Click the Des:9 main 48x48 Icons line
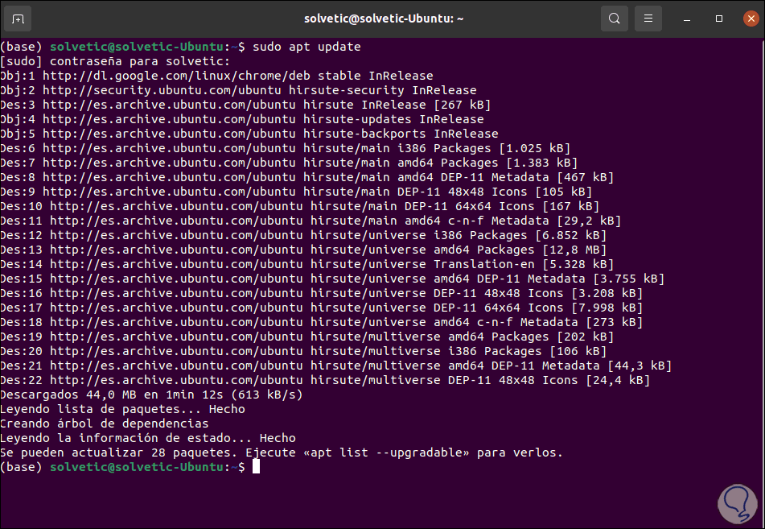 point(296,192)
